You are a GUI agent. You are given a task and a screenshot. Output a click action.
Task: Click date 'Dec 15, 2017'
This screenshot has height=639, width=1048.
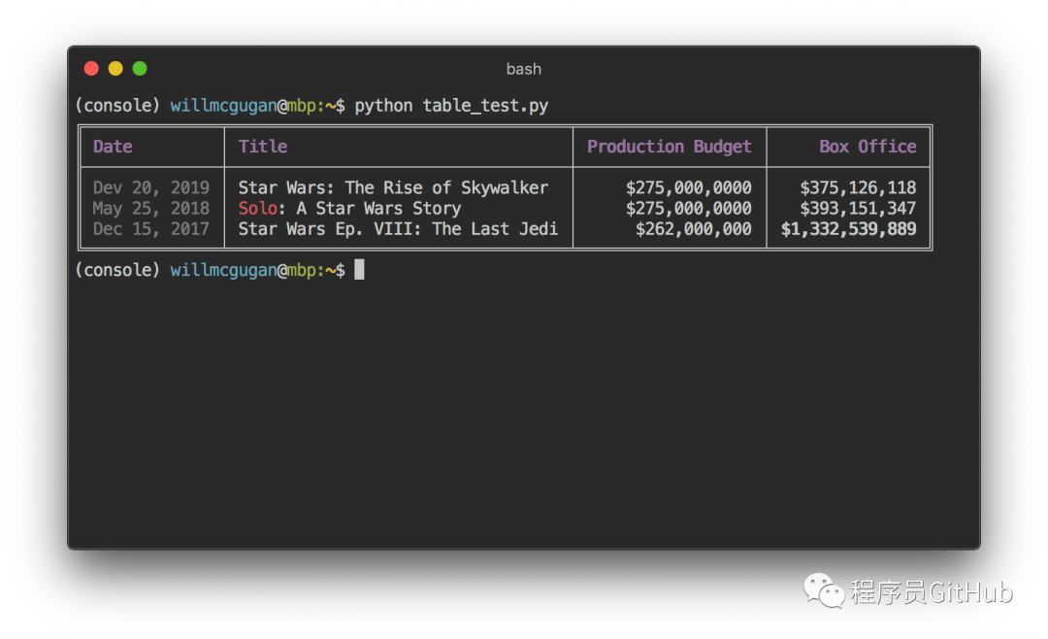coord(151,229)
